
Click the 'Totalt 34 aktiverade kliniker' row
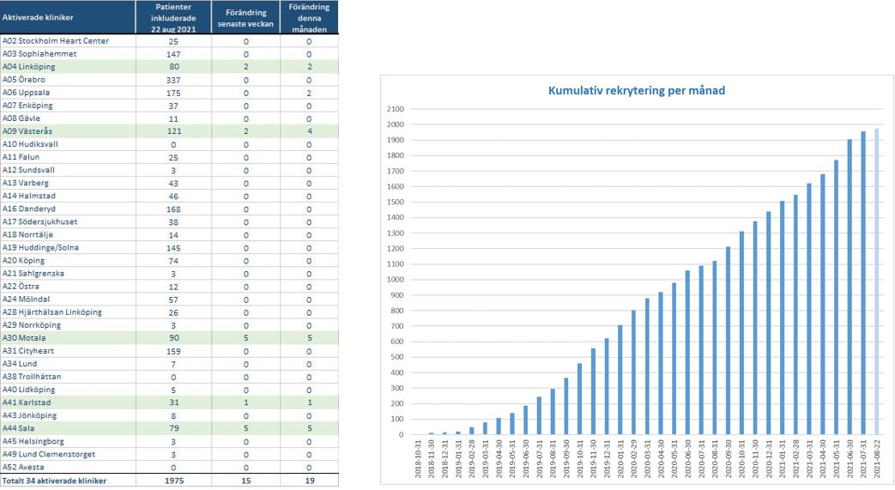(169, 481)
